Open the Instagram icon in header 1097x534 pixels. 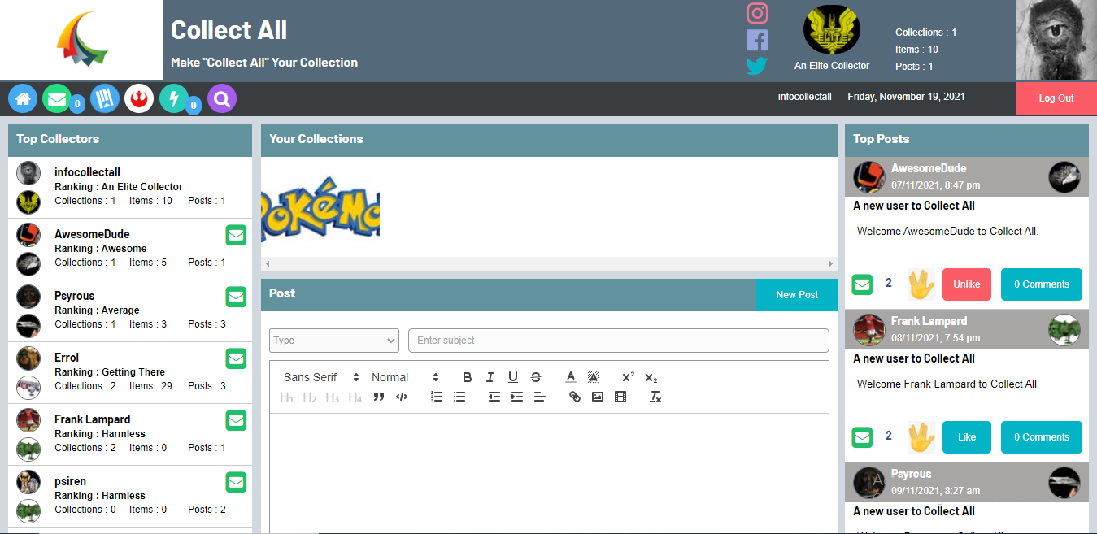tap(757, 14)
